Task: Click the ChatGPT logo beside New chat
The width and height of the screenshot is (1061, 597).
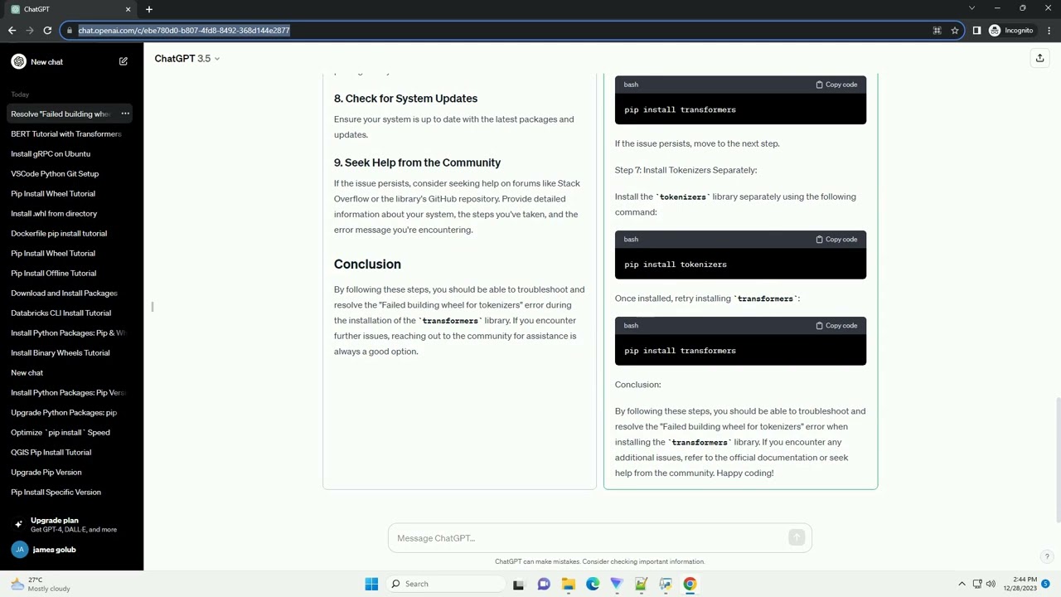Action: [18, 61]
